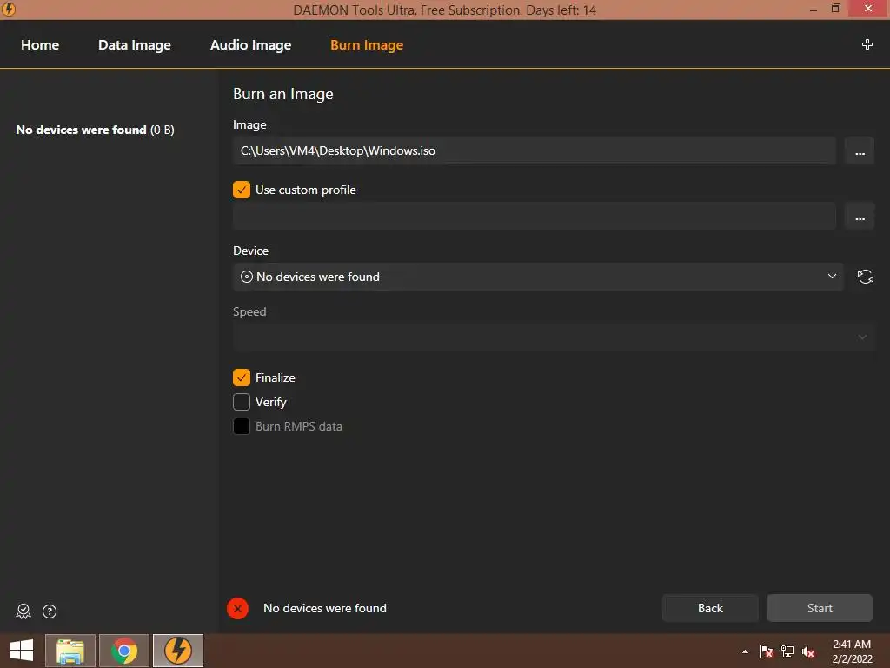The width and height of the screenshot is (890, 668).
Task: Click the DAEMON Tools title bar logo
Action: tap(9, 9)
